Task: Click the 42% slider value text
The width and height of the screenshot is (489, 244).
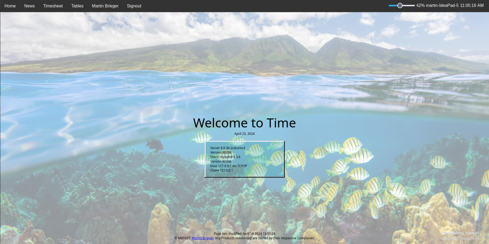Action: coord(420,6)
